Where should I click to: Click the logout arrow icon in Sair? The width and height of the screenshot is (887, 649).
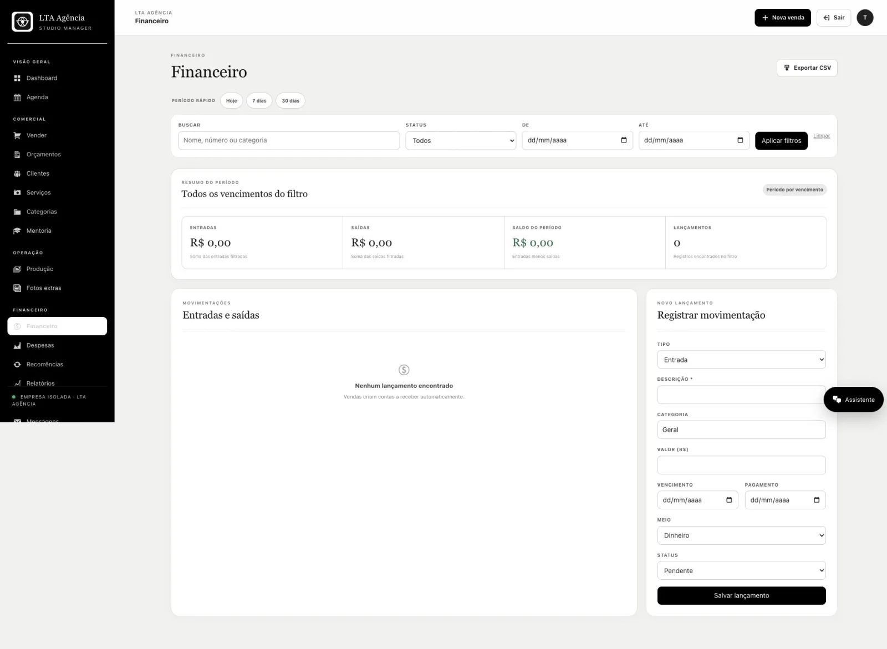pyautogui.click(x=827, y=18)
